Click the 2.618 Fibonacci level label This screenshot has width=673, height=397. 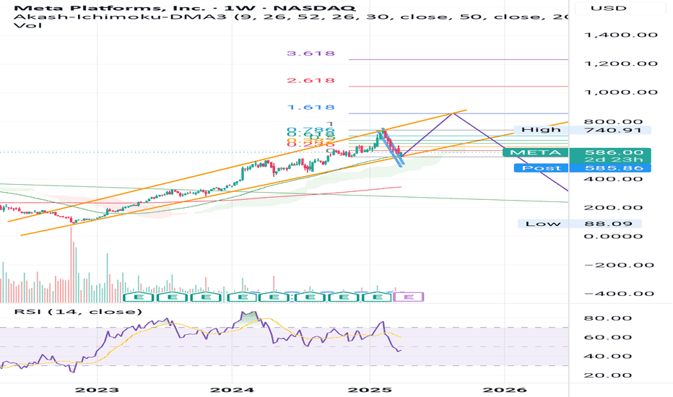pyautogui.click(x=311, y=80)
